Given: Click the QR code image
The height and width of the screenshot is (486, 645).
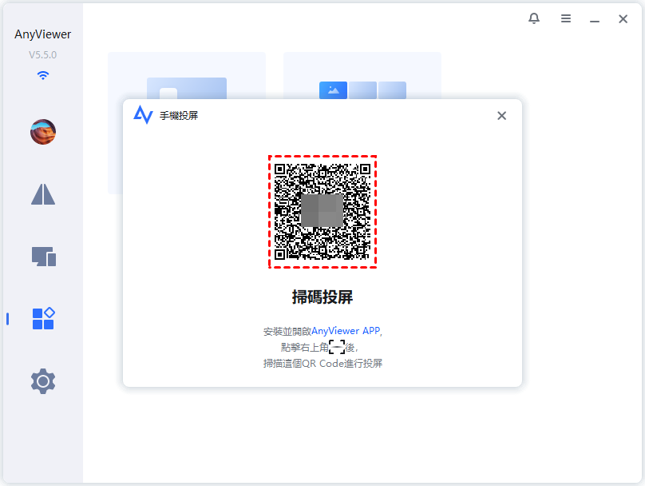Looking at the screenshot, I should (322, 211).
